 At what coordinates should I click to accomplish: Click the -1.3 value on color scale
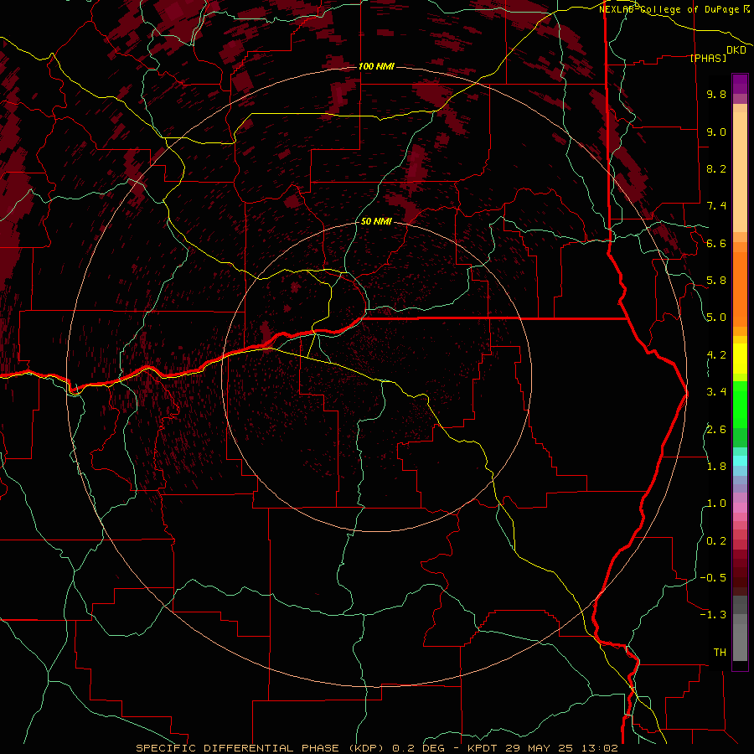(713, 615)
